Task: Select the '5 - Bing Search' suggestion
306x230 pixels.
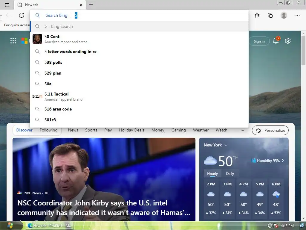Action: [x=139, y=26]
